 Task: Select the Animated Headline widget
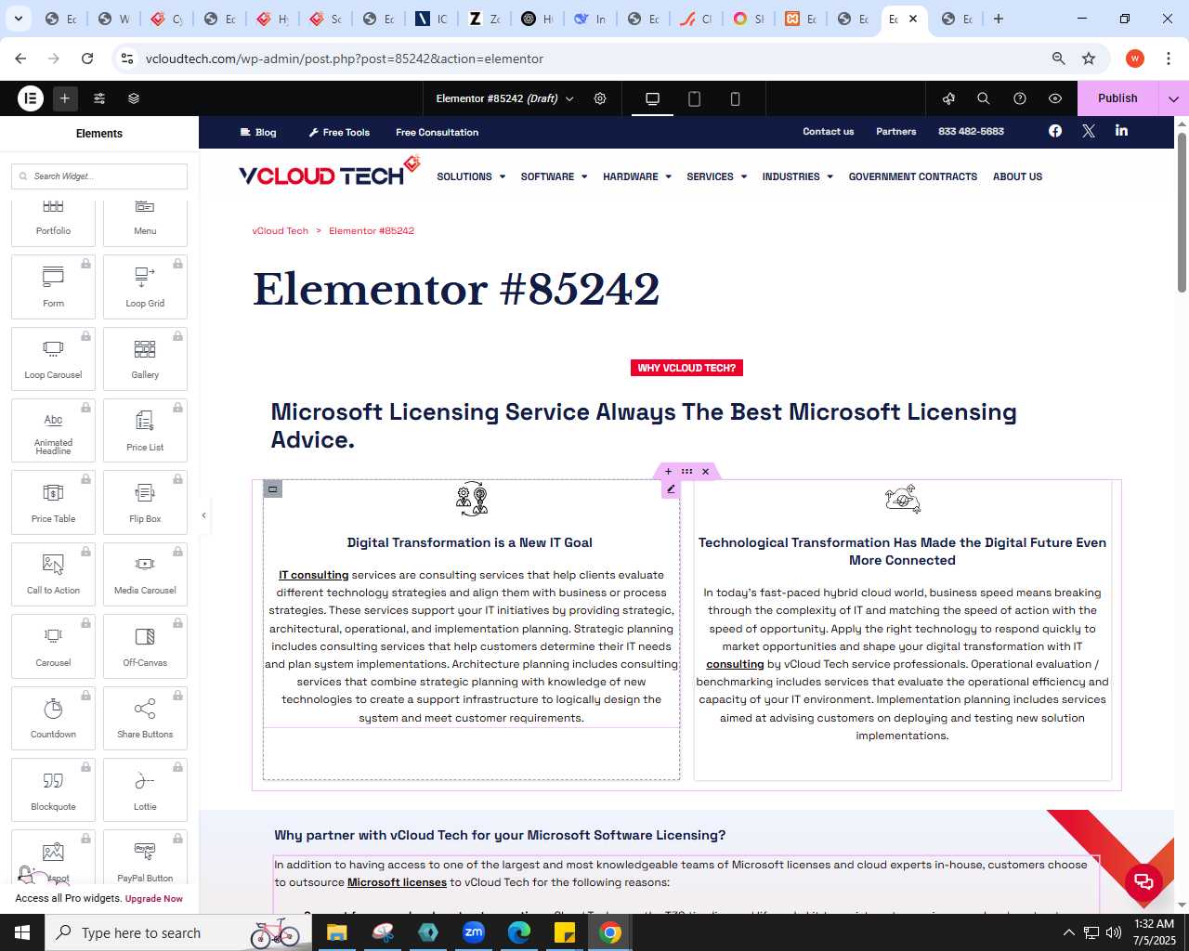[x=53, y=431]
